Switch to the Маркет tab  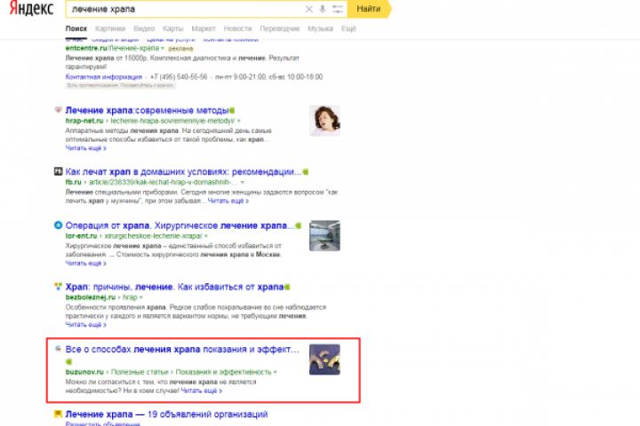click(x=204, y=28)
